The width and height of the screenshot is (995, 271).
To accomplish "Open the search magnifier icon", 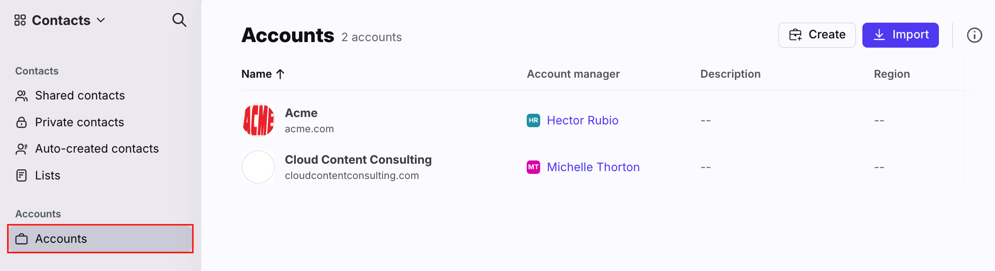I will point(179,20).
